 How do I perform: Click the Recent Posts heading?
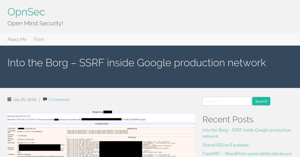[x=228, y=119]
